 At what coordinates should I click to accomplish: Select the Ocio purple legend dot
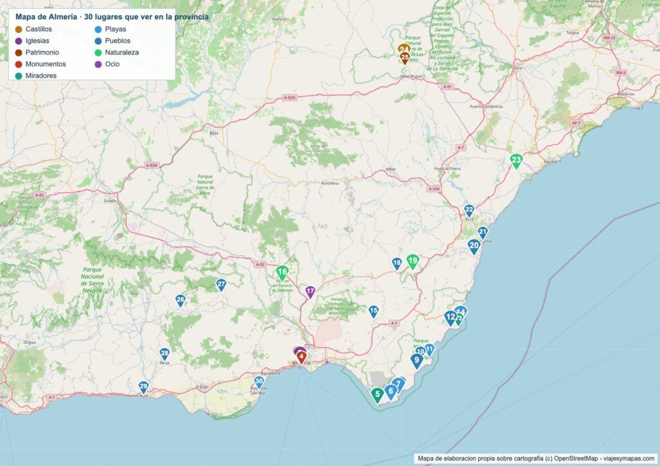click(x=98, y=64)
